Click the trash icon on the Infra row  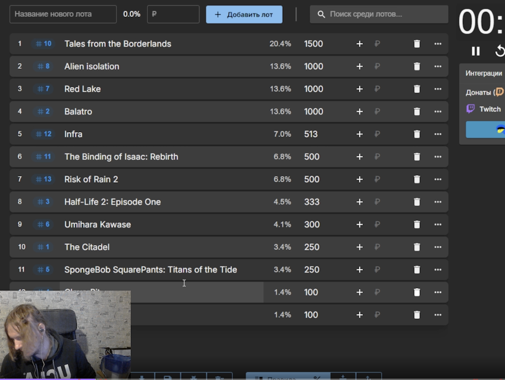coord(417,134)
